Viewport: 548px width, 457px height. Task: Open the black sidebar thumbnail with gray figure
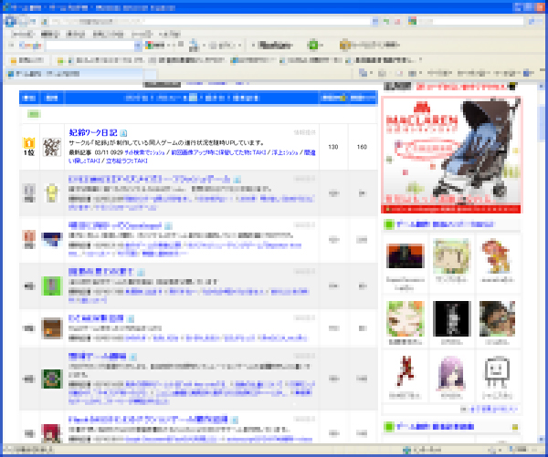(x=451, y=318)
